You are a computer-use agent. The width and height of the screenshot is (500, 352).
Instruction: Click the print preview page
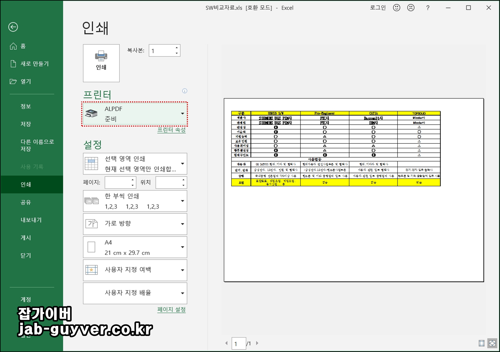[354, 190]
